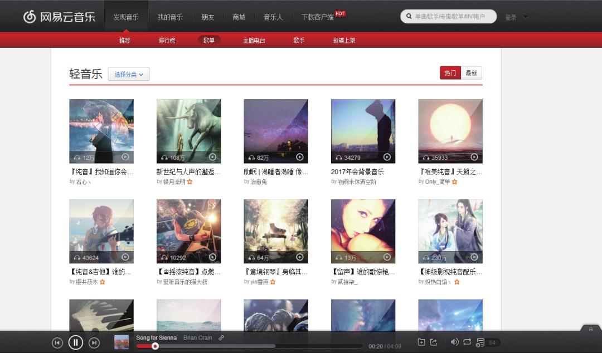602x353 pixels.
Task: Open the 我的音乐 menu
Action: click(170, 17)
